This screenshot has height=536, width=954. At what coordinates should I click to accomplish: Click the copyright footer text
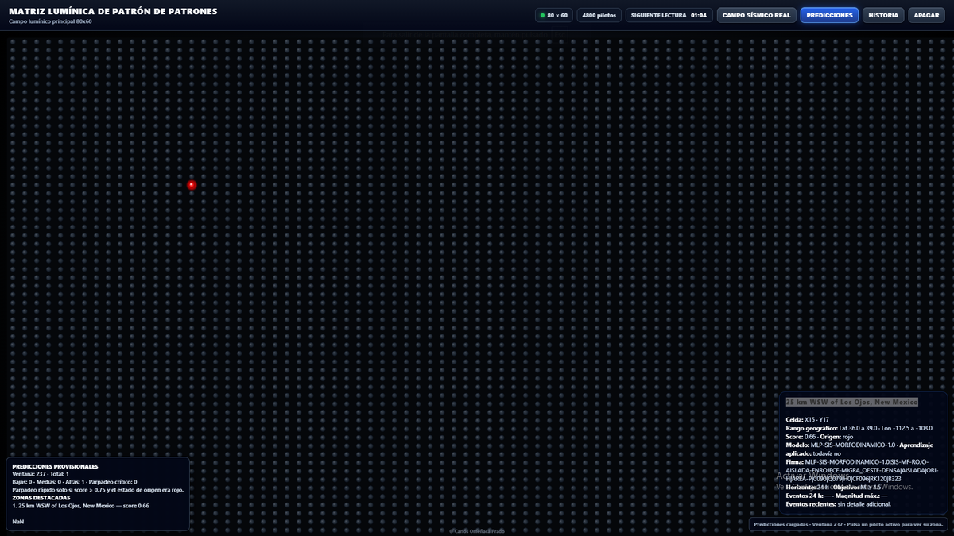[x=477, y=531]
